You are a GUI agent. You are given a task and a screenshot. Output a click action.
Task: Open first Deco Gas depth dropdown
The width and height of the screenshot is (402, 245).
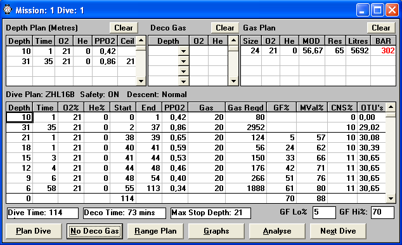pyautogui.click(x=183, y=51)
